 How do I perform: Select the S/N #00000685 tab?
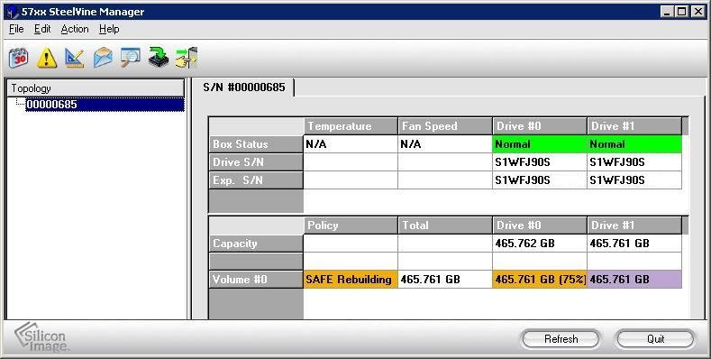click(x=244, y=87)
